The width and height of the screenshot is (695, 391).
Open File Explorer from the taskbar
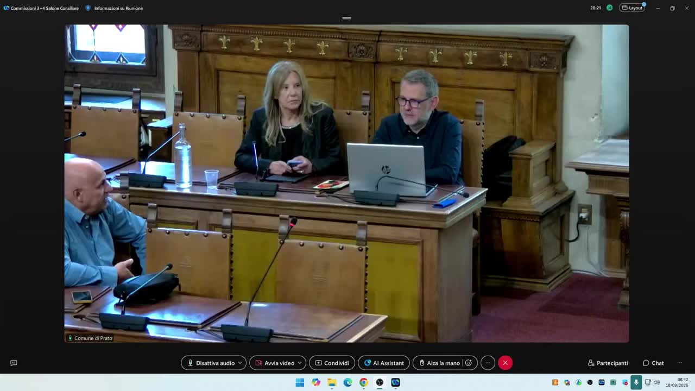[x=332, y=382]
